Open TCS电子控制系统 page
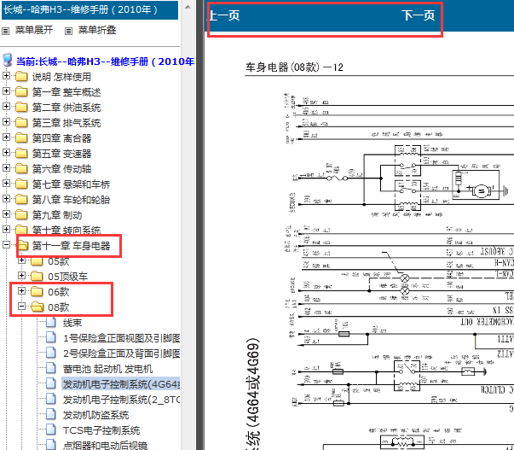Screen dimensions: 514x450 [101, 430]
